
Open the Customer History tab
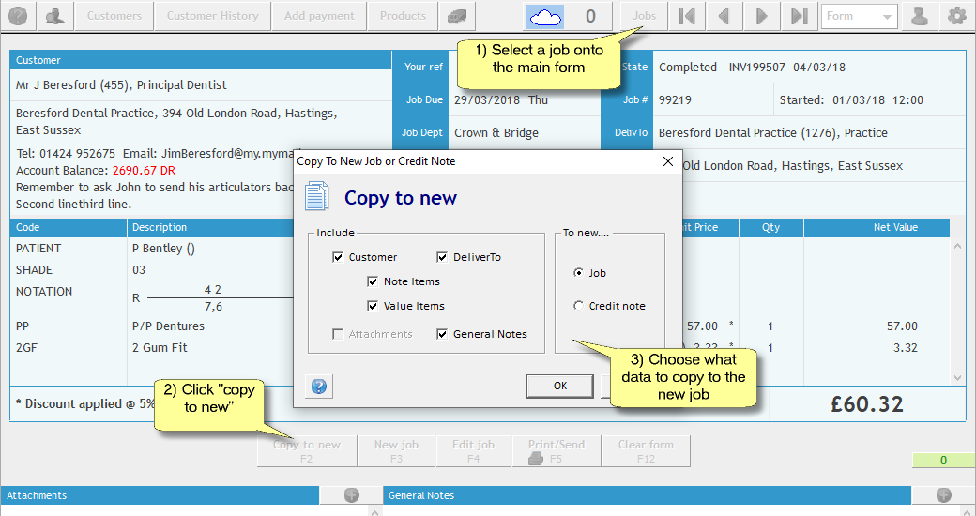pos(212,16)
